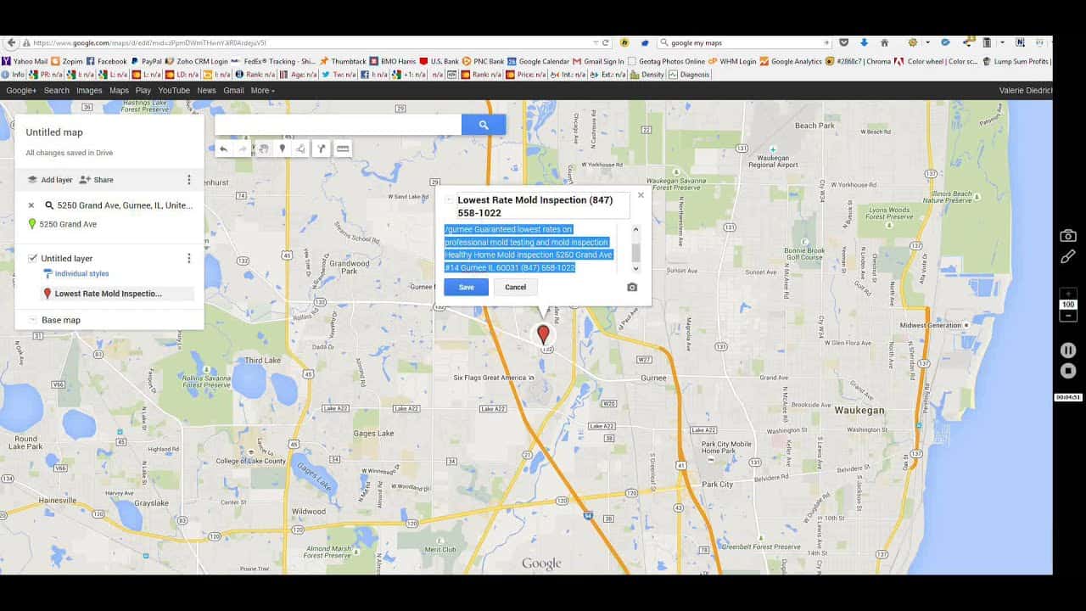Open Images in the Google bar
This screenshot has height=611, width=1086.
89,91
